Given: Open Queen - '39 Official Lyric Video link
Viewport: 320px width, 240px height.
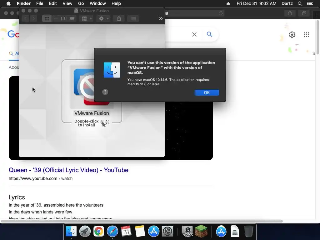Looking at the screenshot, I should pyautogui.click(x=68, y=170).
